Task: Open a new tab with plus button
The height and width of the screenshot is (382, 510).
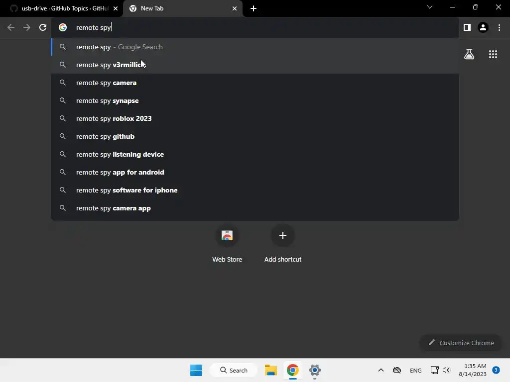Action: click(254, 8)
